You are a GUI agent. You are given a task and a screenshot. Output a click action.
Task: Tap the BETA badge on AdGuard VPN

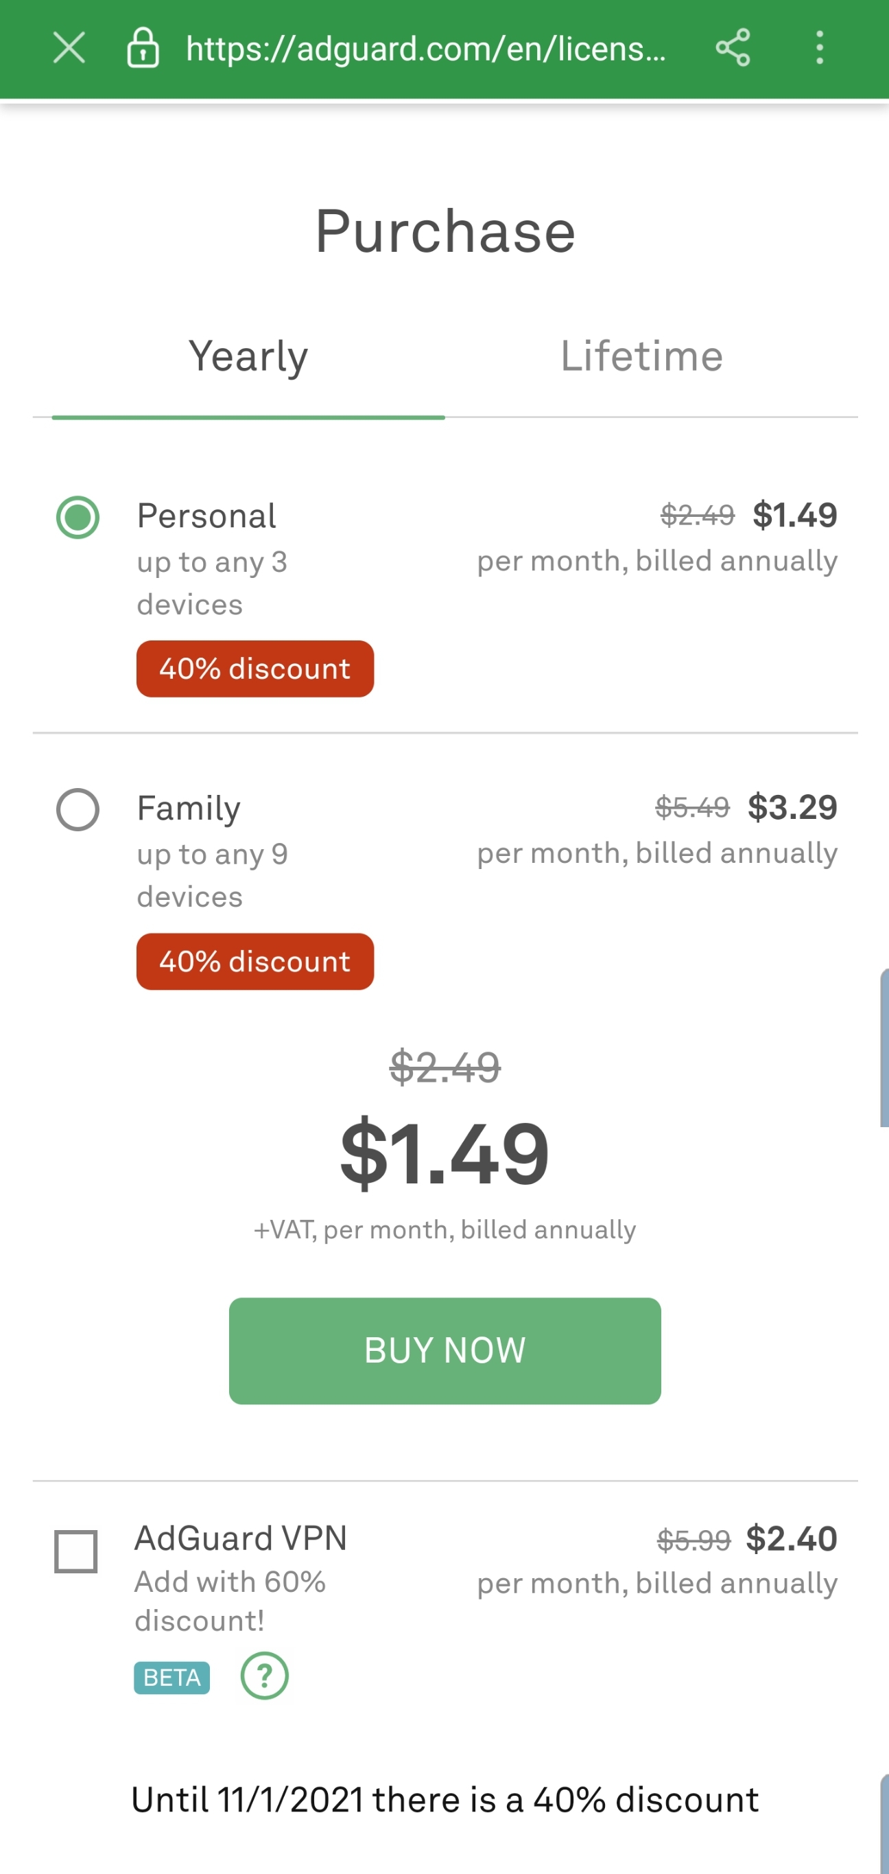point(171,1678)
